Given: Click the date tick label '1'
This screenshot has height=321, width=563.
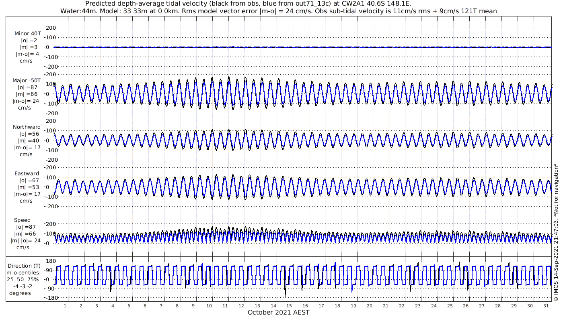Looking at the screenshot, I should [65, 306].
